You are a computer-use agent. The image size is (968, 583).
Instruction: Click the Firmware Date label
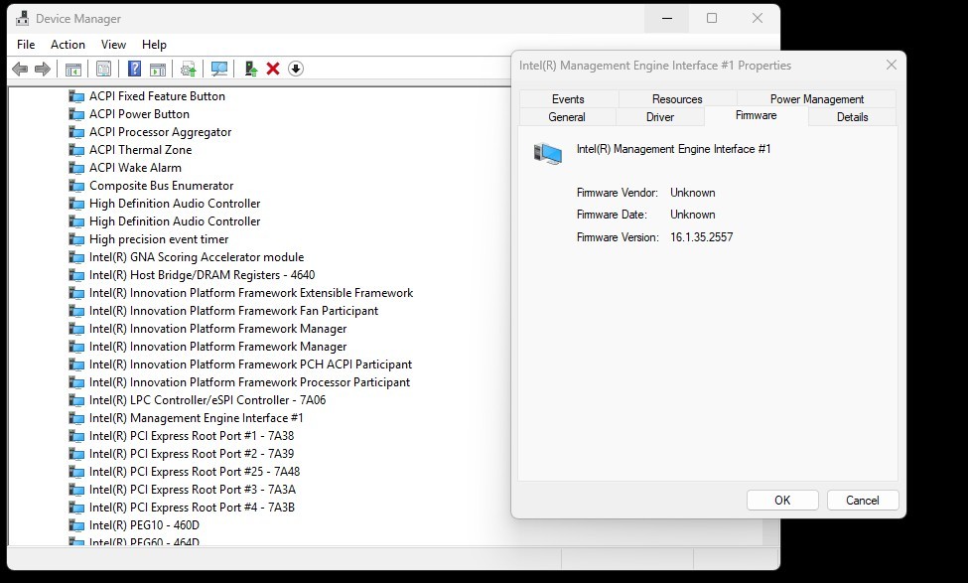[x=612, y=215]
